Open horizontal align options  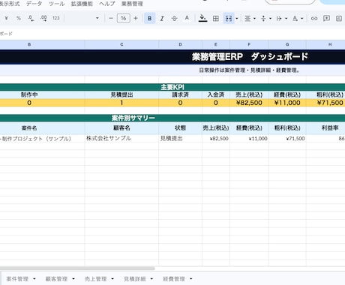[250, 18]
